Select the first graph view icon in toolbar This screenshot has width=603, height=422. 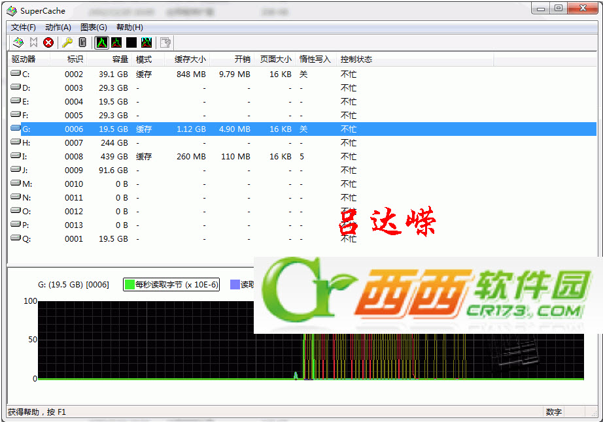(101, 42)
